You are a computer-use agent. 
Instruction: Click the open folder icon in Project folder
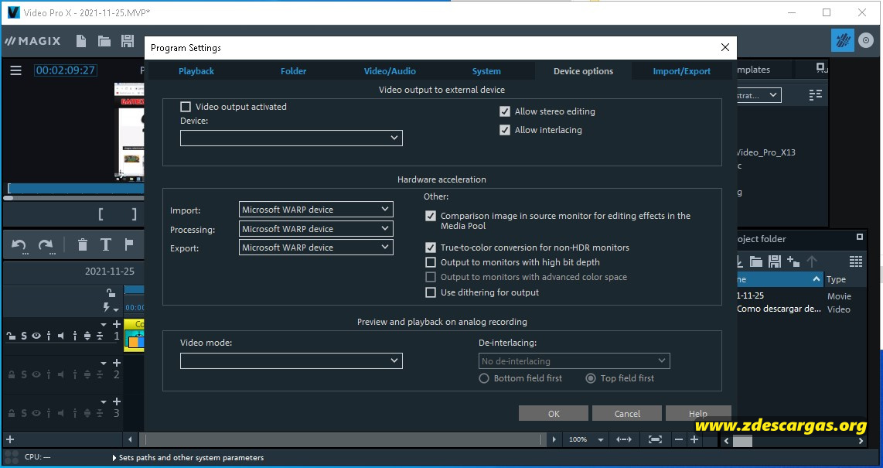755,261
